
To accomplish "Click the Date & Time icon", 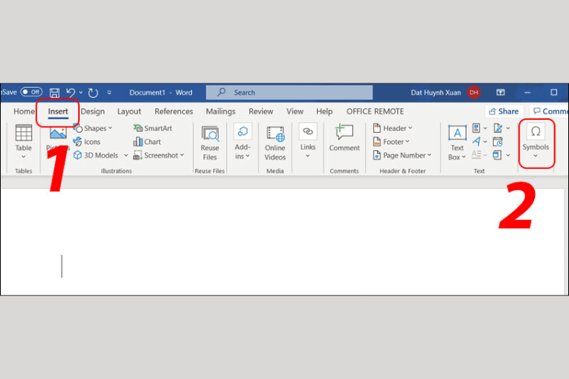I will [x=498, y=142].
